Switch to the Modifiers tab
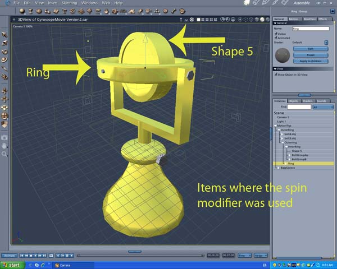The image size is (337, 269). [311, 18]
